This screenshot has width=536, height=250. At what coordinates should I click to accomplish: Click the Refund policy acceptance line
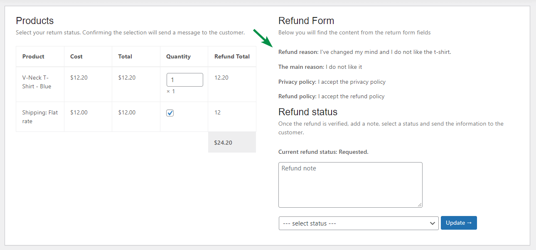pos(332,96)
